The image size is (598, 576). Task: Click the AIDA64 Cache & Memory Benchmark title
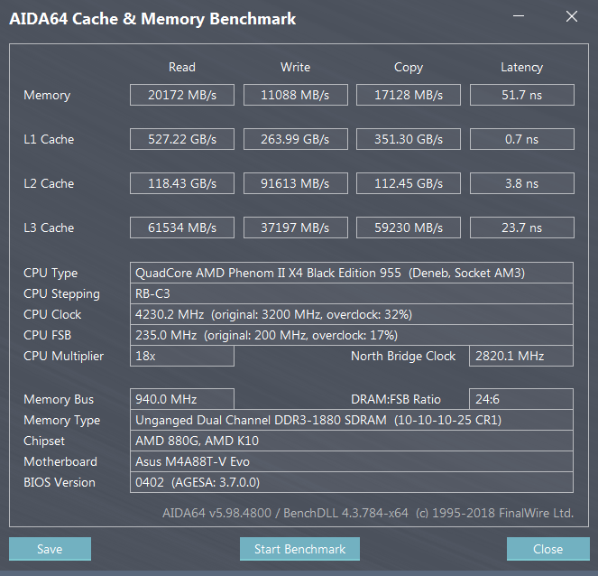point(152,19)
